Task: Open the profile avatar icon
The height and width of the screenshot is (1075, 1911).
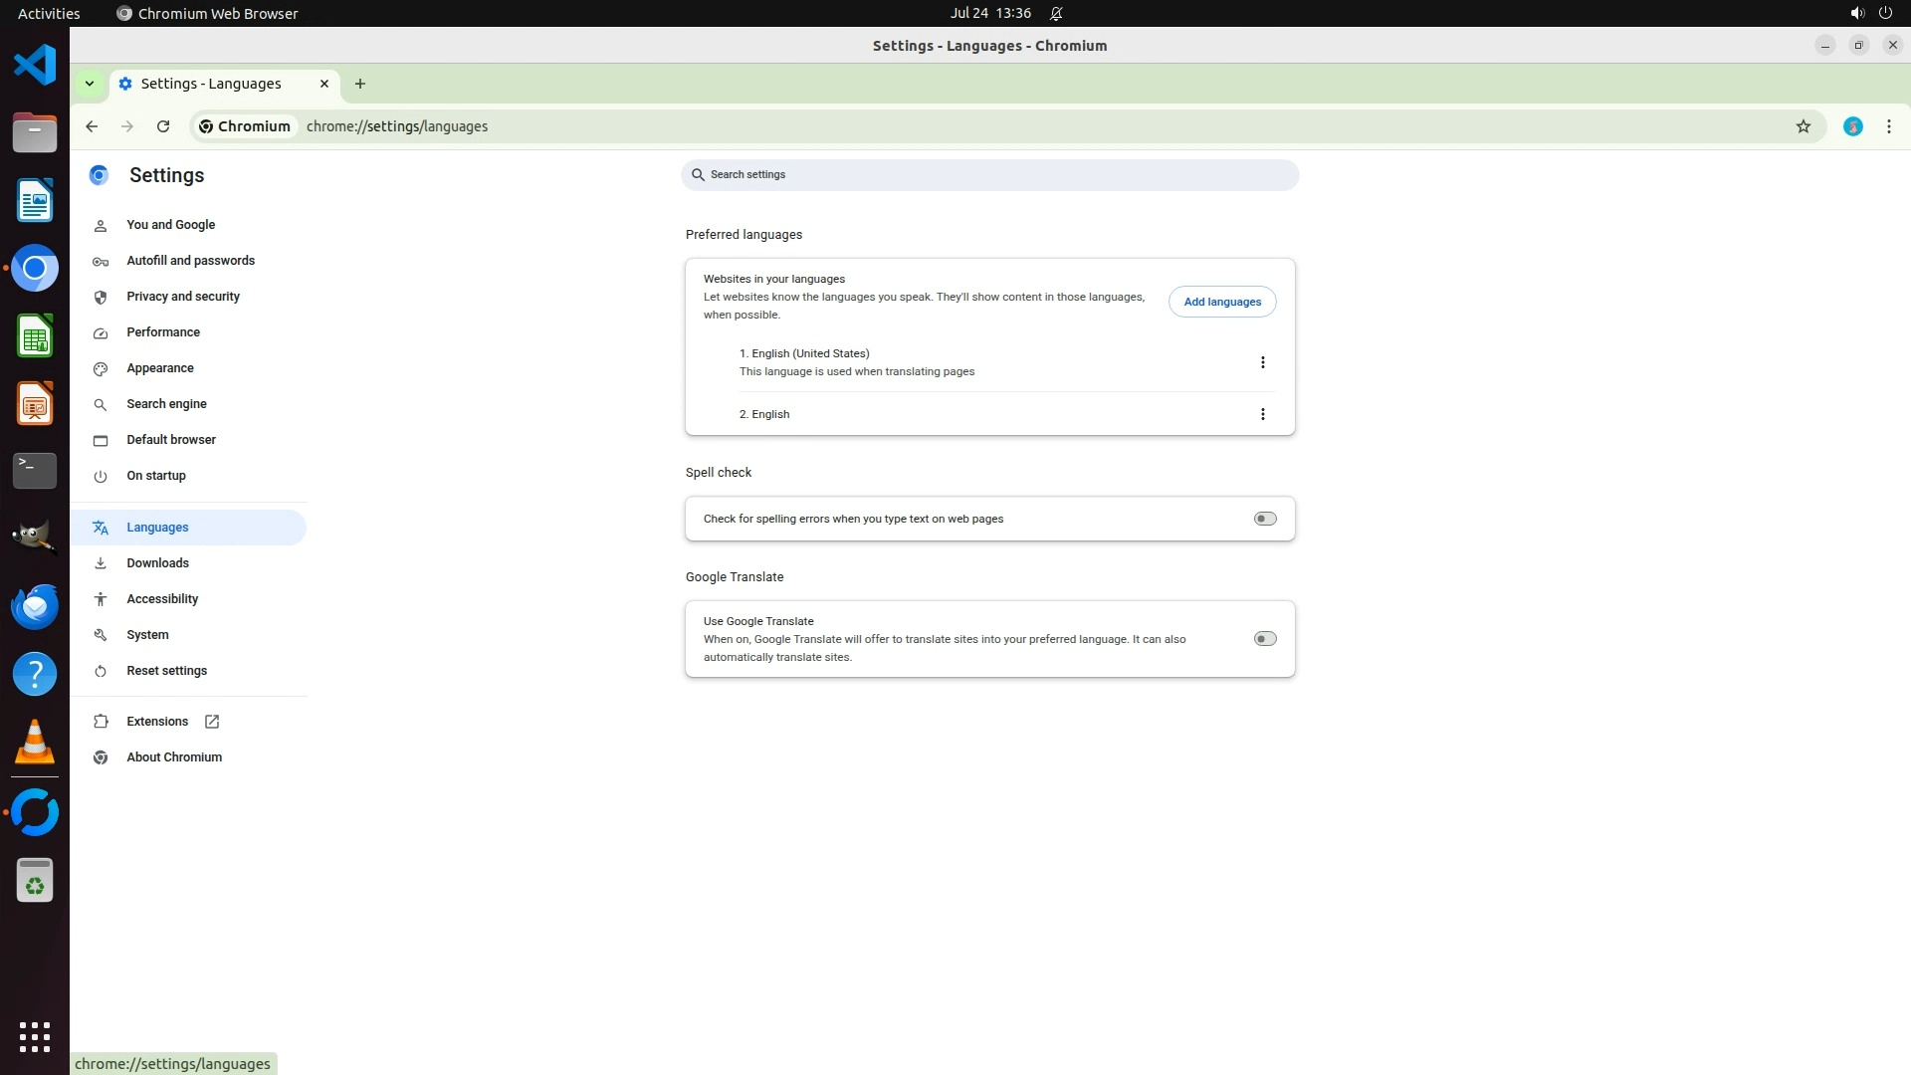Action: [1852, 126]
